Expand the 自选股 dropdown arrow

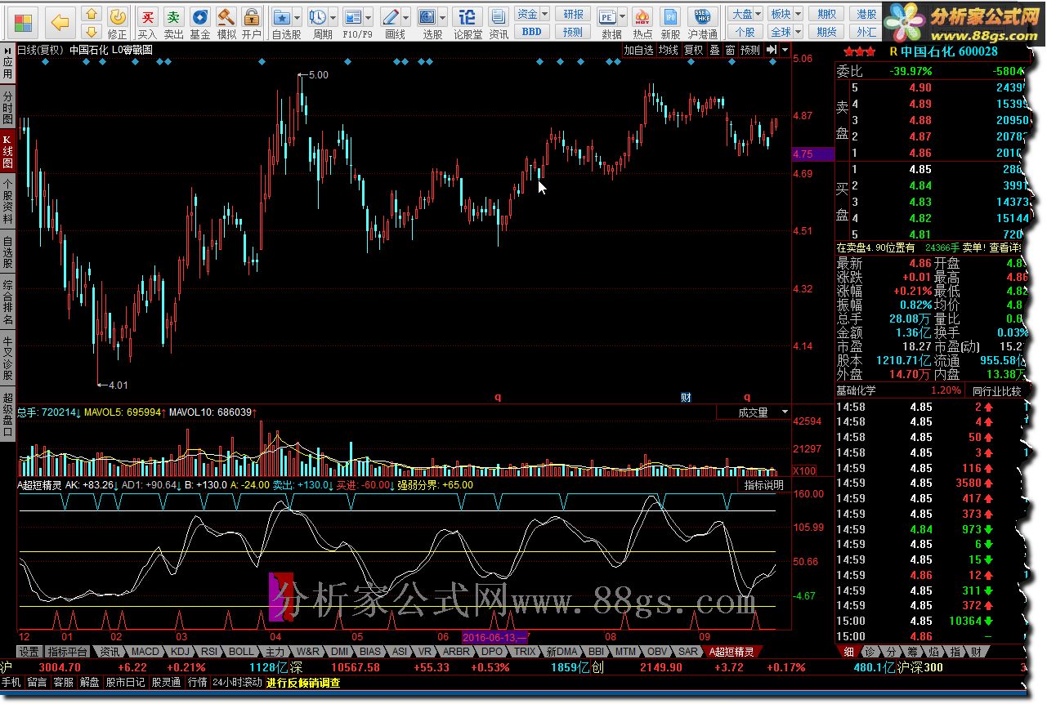297,17
